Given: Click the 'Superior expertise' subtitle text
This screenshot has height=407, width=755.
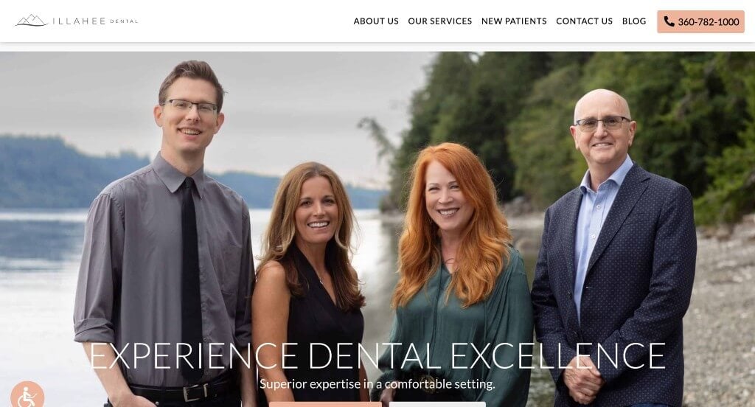Looking at the screenshot, I should (377, 384).
